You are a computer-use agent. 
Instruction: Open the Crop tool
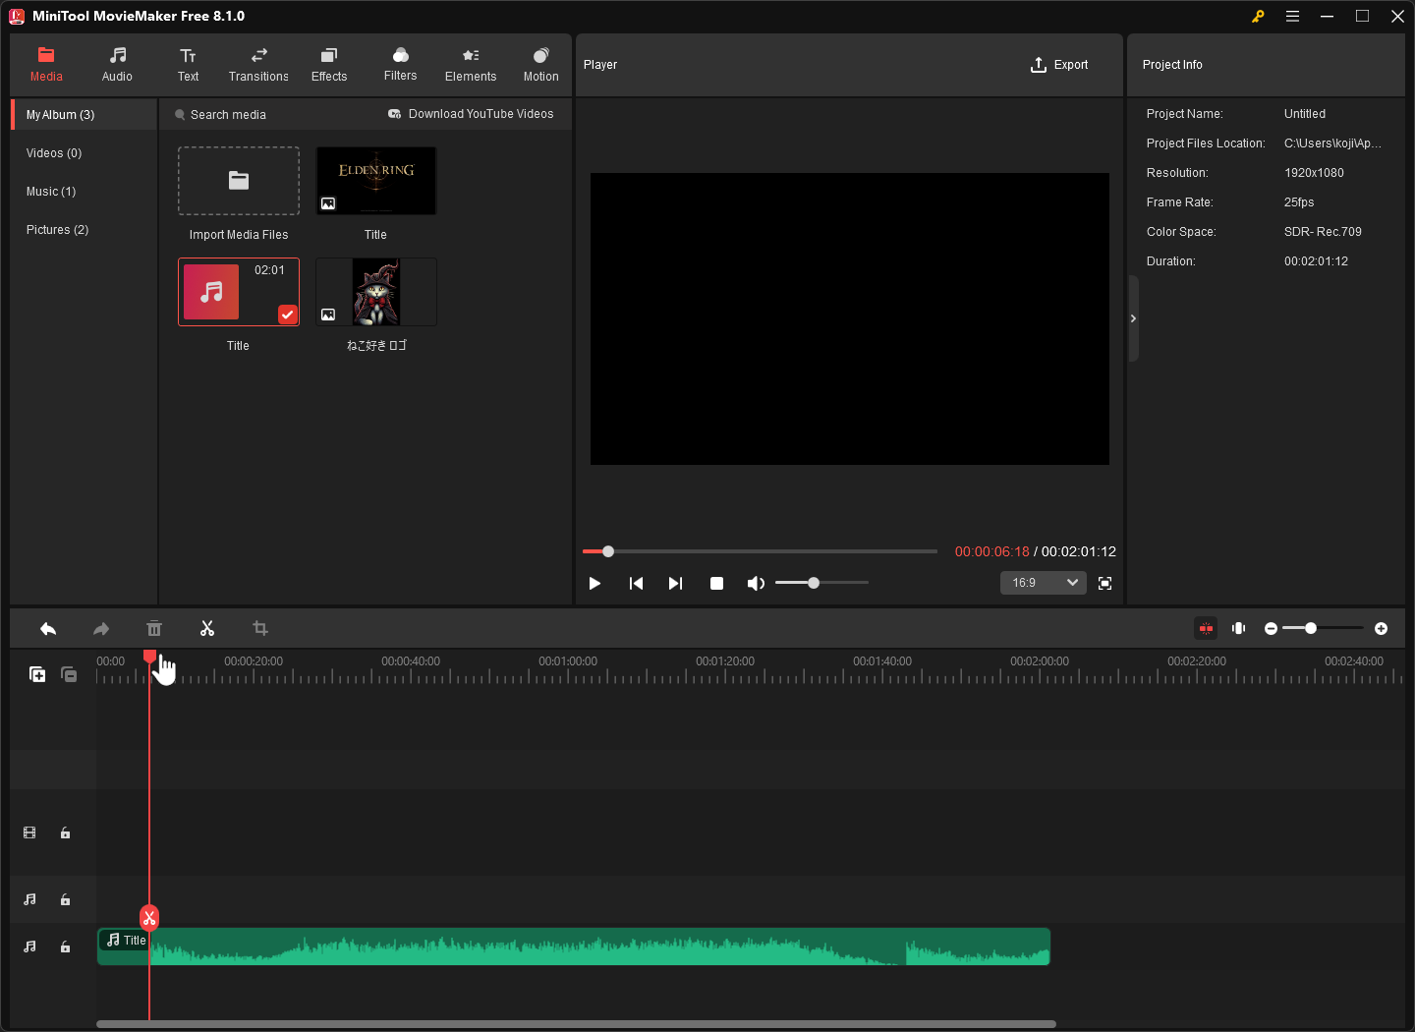pyautogui.click(x=260, y=629)
